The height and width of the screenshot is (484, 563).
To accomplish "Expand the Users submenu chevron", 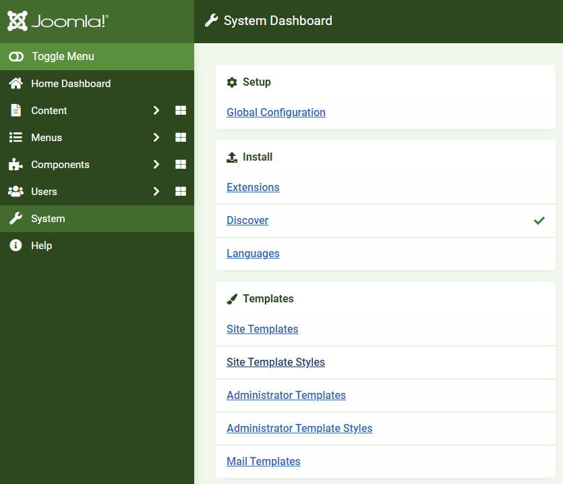I will coord(156,191).
